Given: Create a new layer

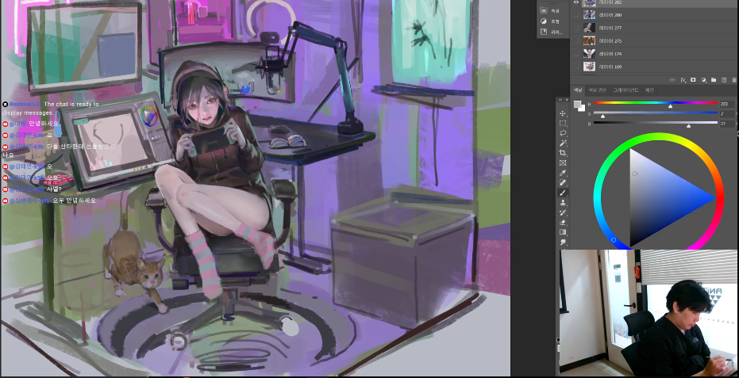Looking at the screenshot, I should (x=724, y=80).
